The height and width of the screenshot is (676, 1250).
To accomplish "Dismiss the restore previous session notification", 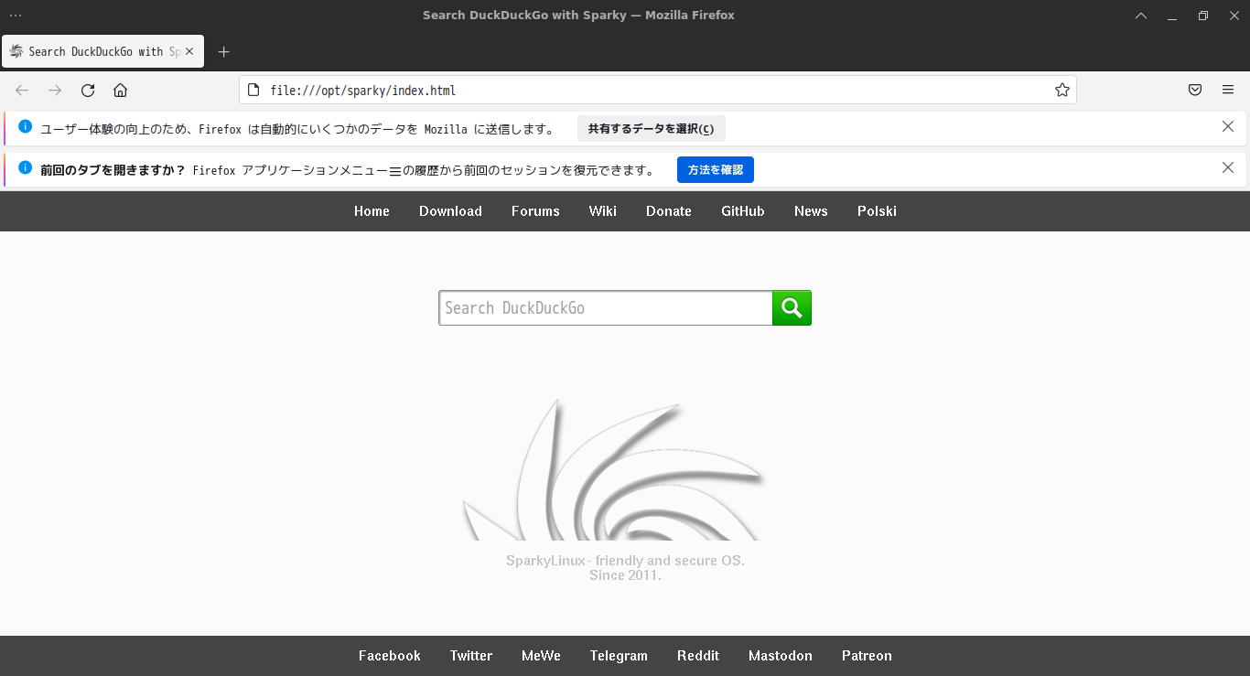I will click(1228, 167).
